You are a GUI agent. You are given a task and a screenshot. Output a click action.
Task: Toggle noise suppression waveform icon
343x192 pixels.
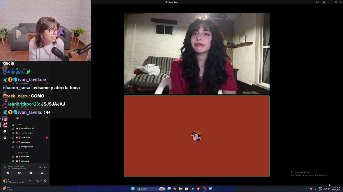[40, 167]
